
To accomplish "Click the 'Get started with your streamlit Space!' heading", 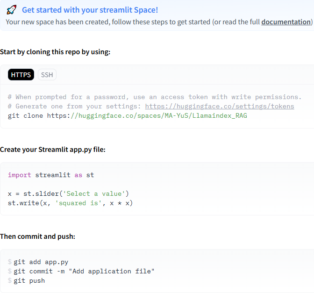I will [90, 10].
